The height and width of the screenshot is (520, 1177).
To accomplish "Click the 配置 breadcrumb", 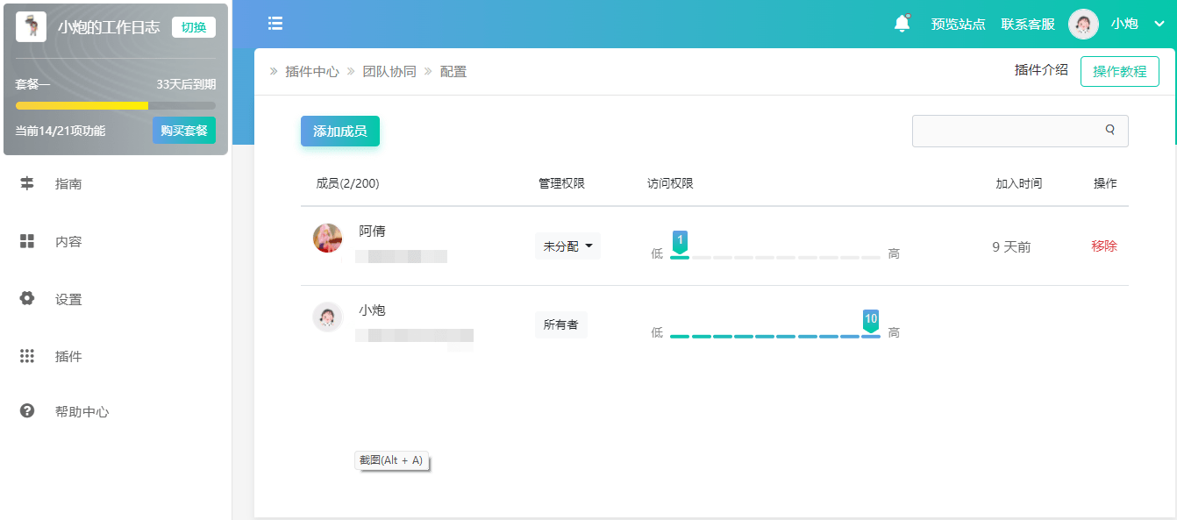I will [x=453, y=72].
